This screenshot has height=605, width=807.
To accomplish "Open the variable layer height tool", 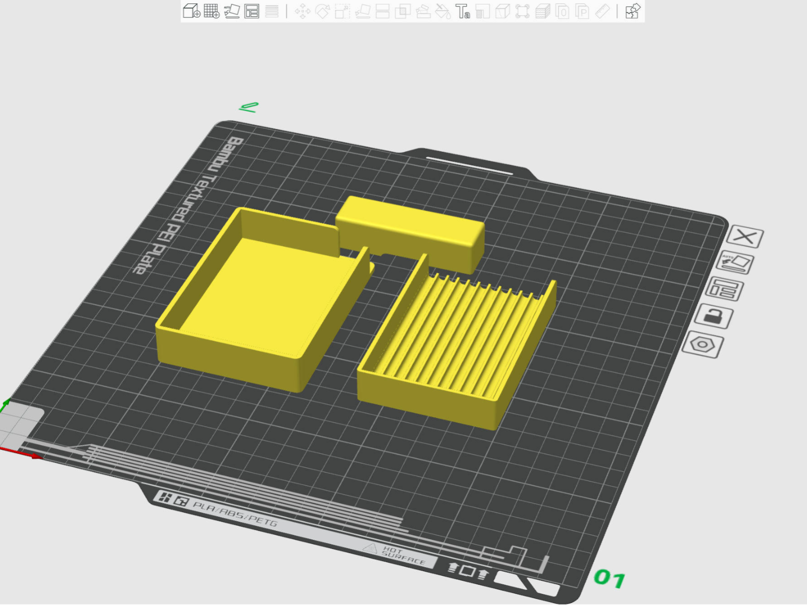I will pyautogui.click(x=272, y=11).
